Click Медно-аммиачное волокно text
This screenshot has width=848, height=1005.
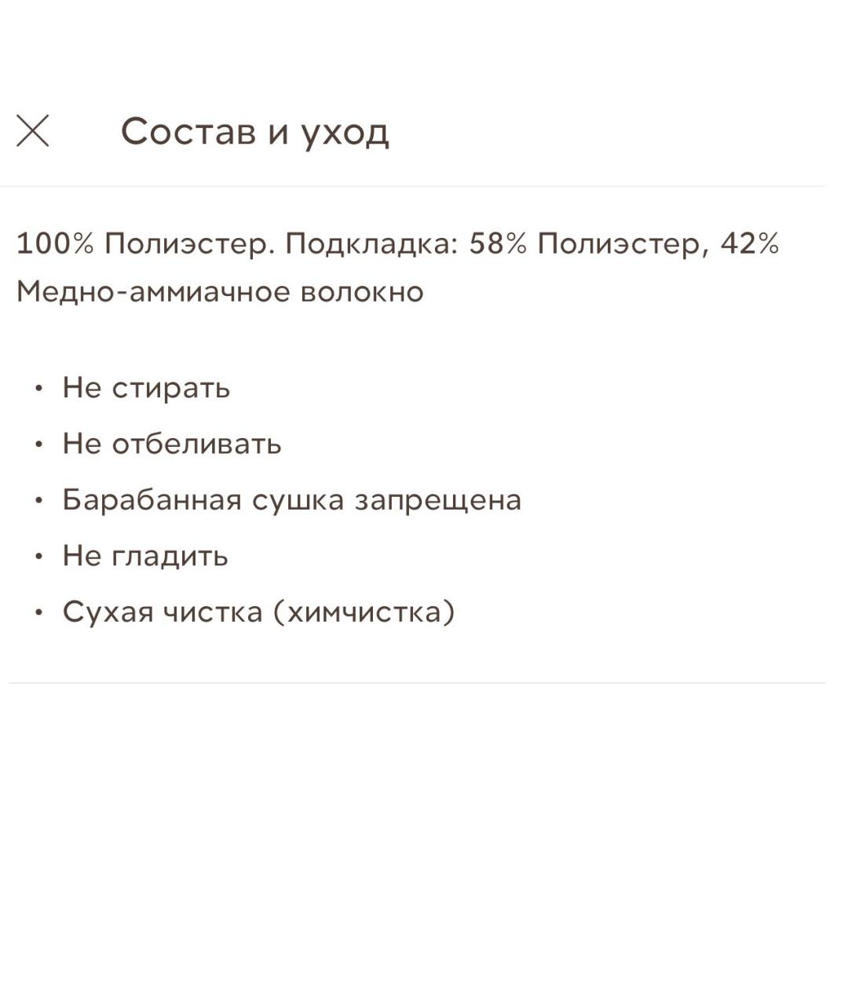point(220,291)
